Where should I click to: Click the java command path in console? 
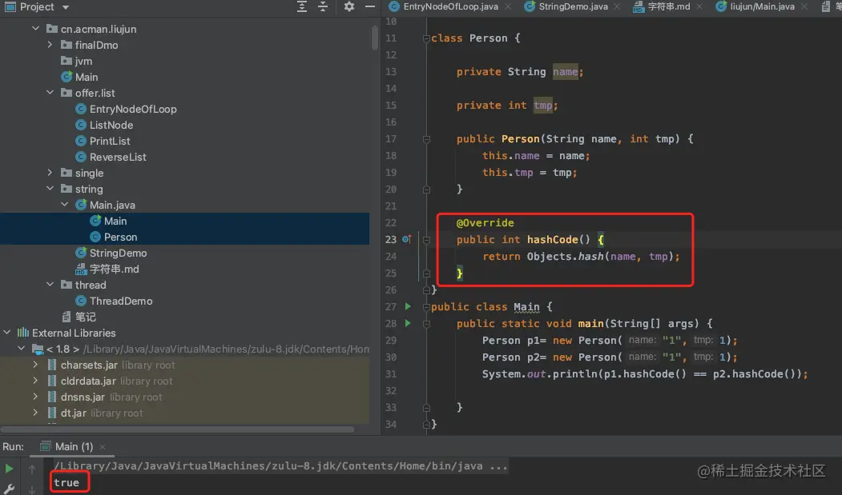(281, 465)
